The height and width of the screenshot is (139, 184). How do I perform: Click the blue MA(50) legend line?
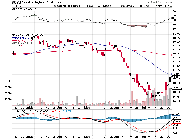coord(14,38)
